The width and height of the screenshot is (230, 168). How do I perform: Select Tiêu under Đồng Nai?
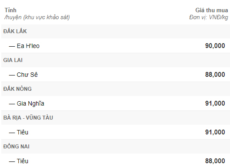(x=116, y=161)
